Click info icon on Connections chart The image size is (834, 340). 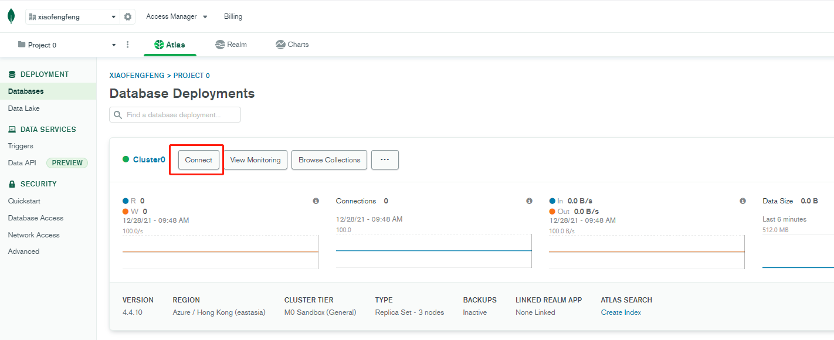[x=530, y=201]
